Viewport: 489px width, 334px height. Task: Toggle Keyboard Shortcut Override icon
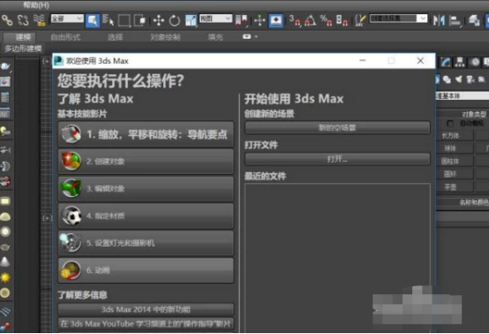[x=276, y=20]
